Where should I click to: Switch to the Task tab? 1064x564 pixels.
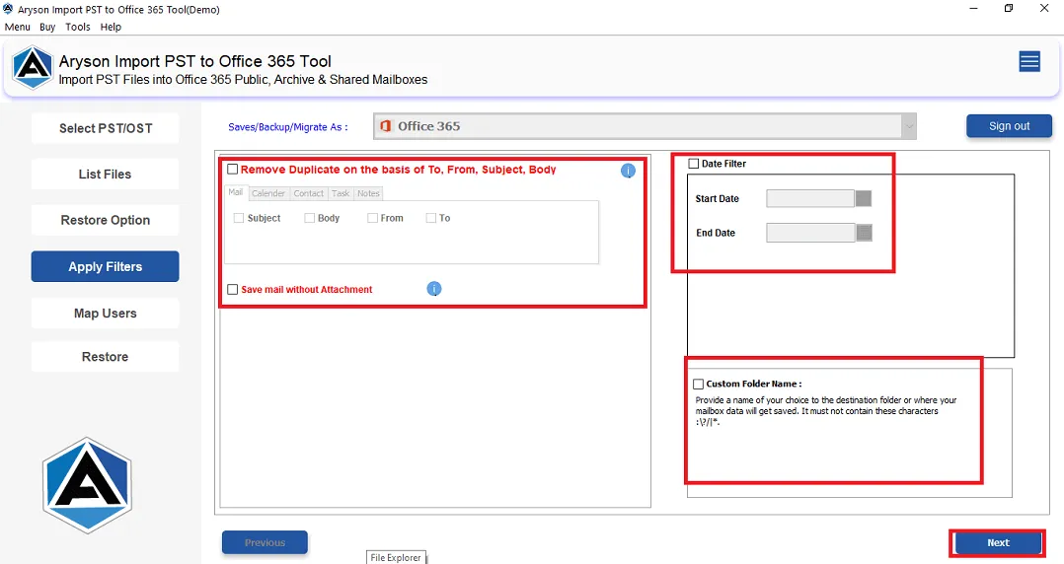point(341,194)
